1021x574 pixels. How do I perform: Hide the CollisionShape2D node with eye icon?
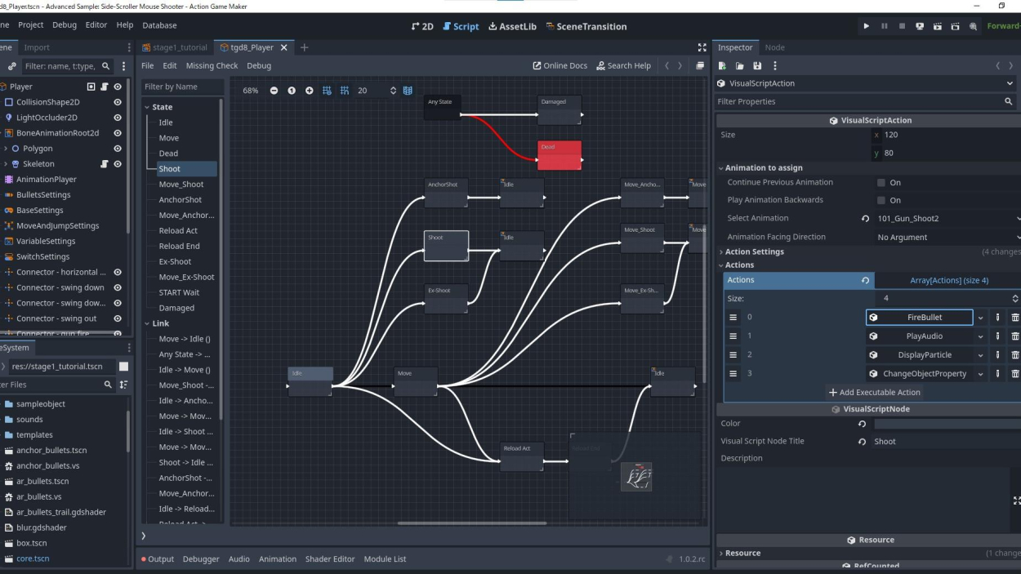click(118, 102)
